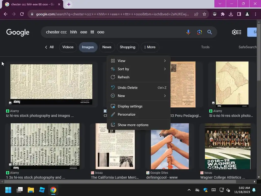Click the touch keyboard tray icon
The width and height of the screenshot is (261, 196).
pyautogui.click(x=214, y=190)
